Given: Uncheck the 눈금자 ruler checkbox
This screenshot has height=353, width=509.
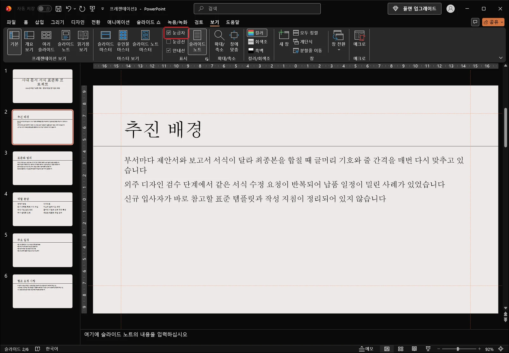Looking at the screenshot, I should (x=169, y=33).
